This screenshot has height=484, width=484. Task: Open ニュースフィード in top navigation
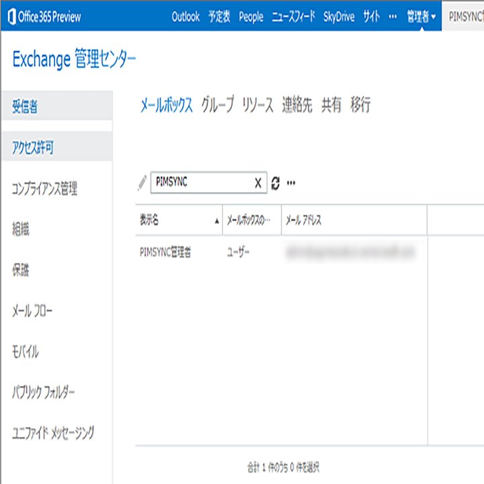pos(293,16)
